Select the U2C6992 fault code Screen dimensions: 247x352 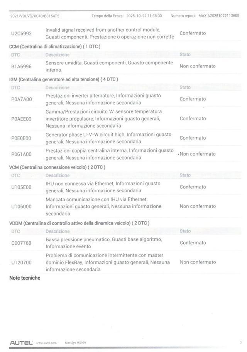(x=21, y=33)
